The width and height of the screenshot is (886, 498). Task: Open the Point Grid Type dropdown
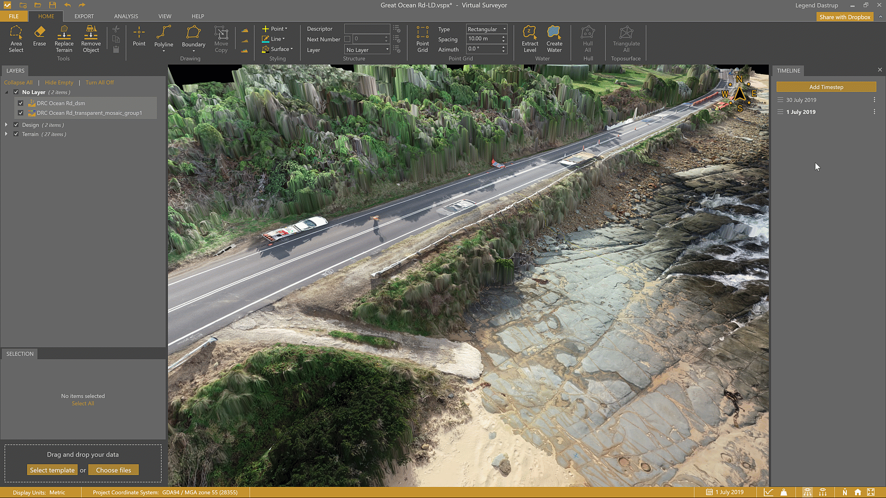486,29
